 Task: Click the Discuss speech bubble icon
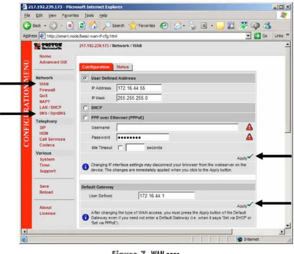click(x=255, y=26)
